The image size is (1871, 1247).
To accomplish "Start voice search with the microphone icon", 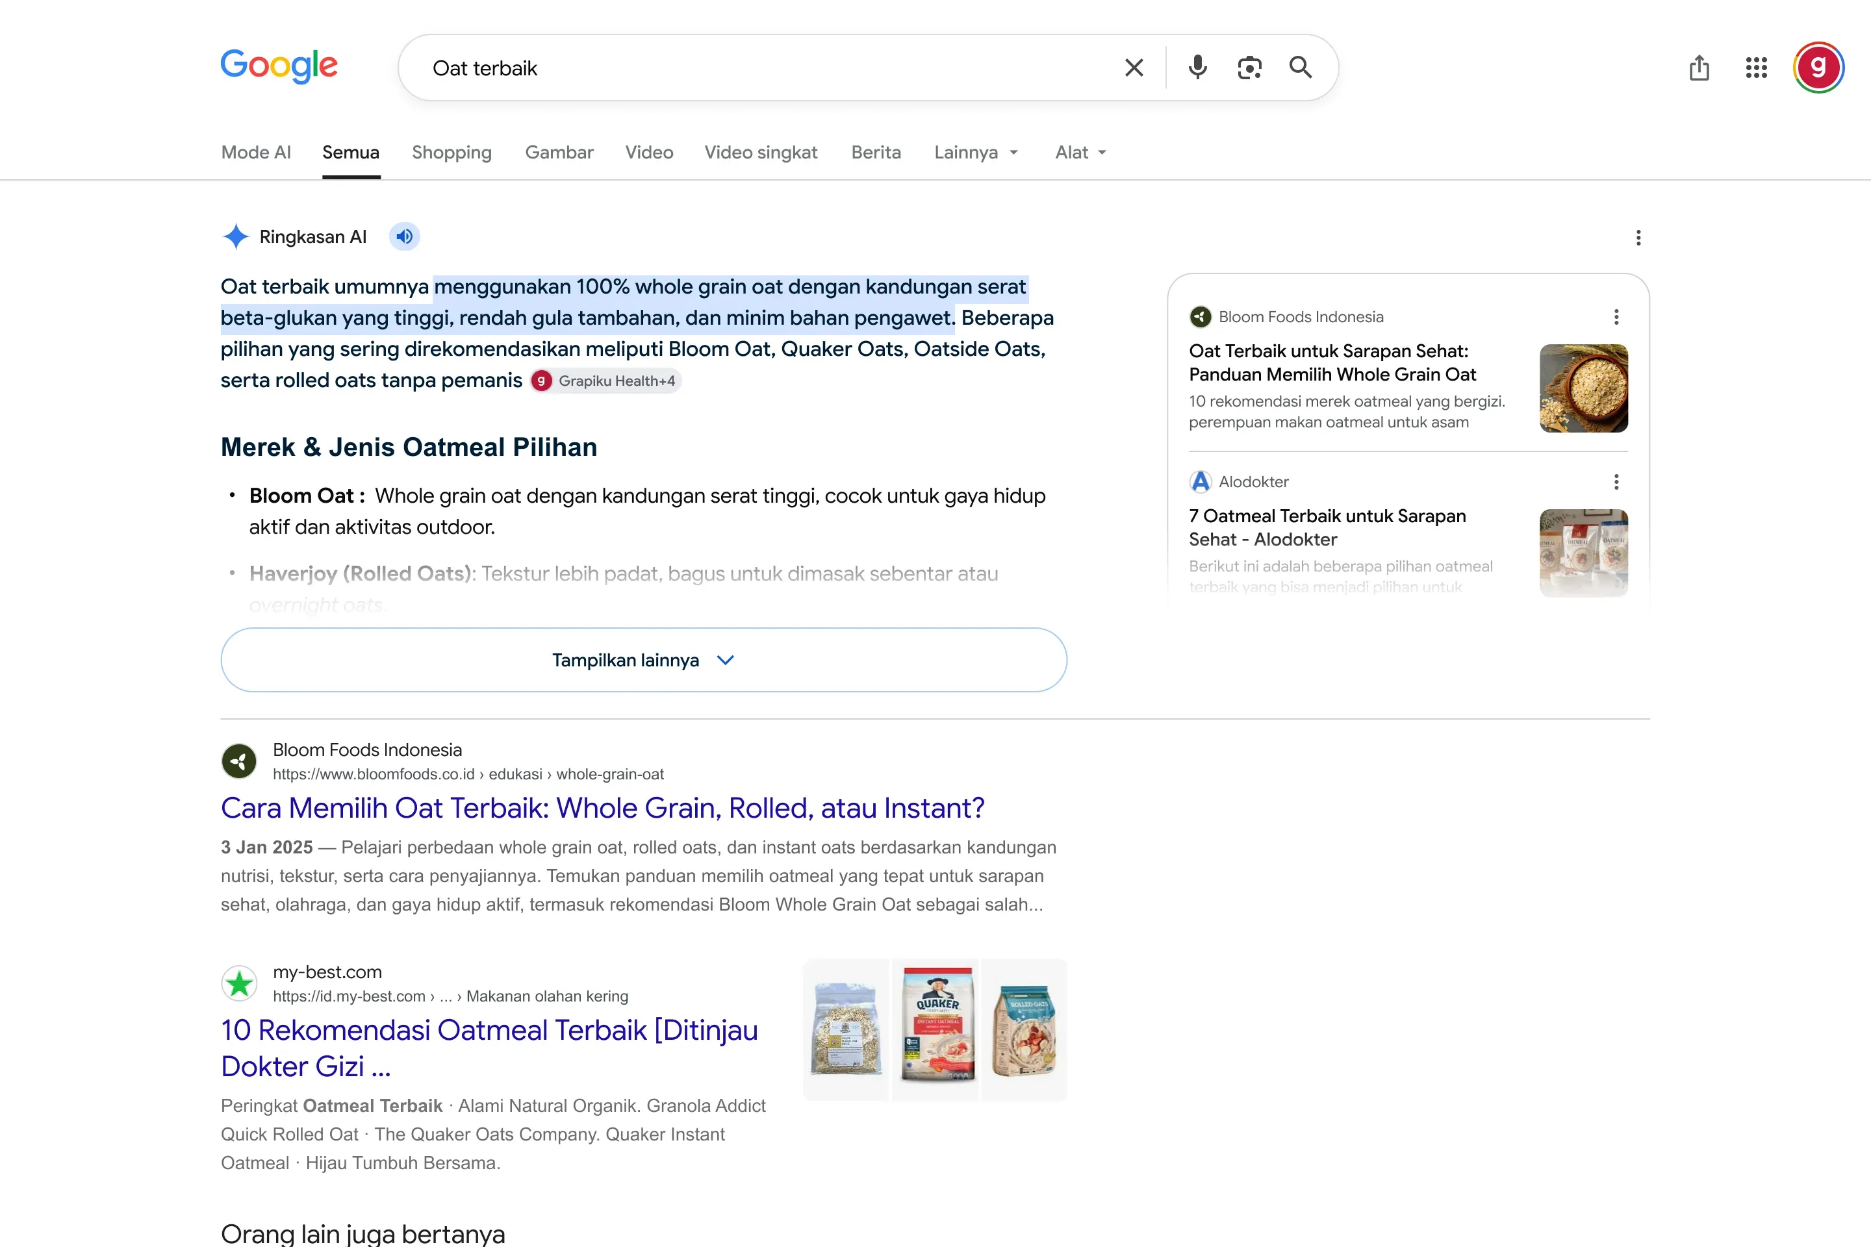I will point(1197,68).
